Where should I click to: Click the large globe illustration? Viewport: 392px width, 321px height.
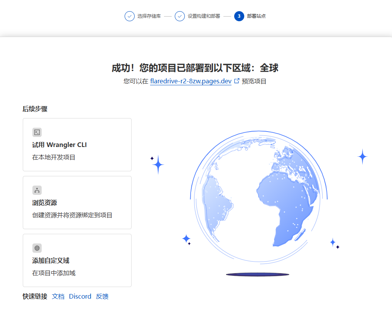pos(259,197)
